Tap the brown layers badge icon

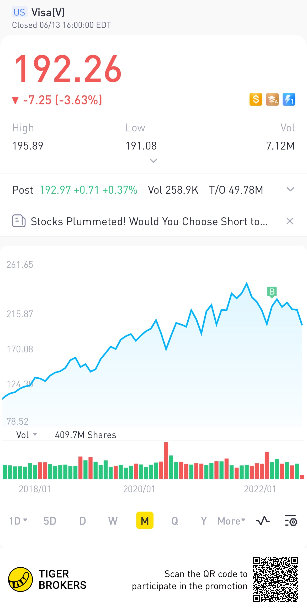point(272,99)
